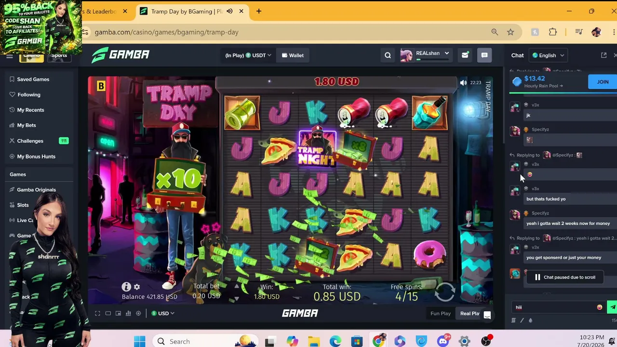Click the browser address bar URL

tap(166, 32)
